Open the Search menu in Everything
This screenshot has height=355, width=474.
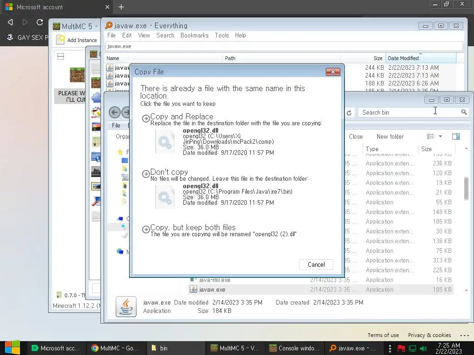[165, 35]
